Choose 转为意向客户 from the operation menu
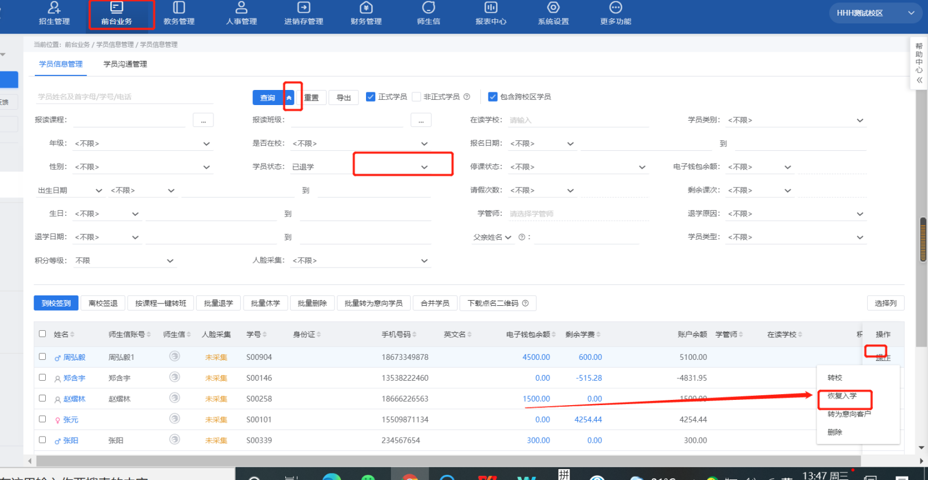The height and width of the screenshot is (480, 928). [849, 414]
